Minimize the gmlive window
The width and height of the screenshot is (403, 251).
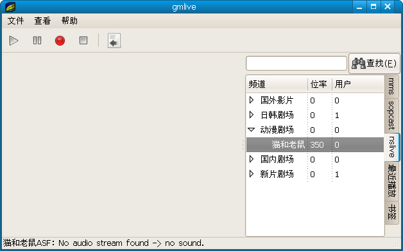click(x=359, y=7)
